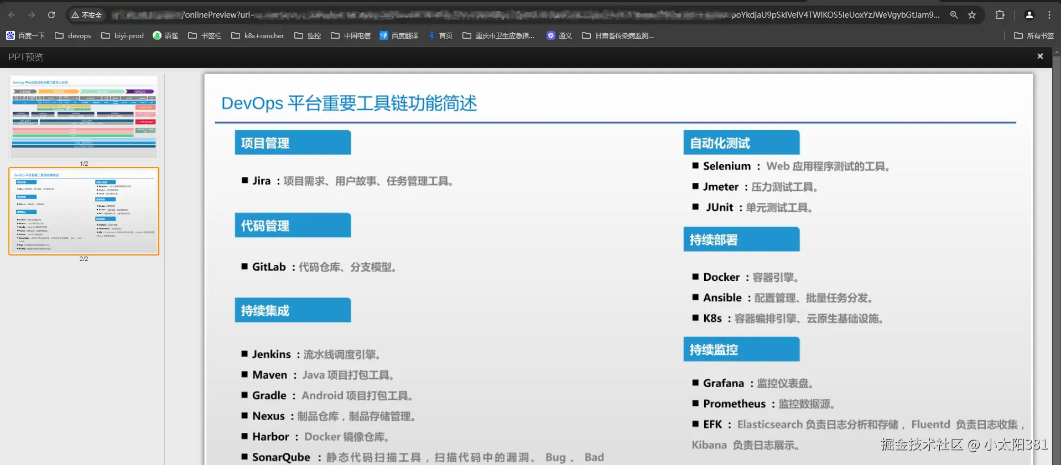The height and width of the screenshot is (465, 1061).
Task: Click the Jmeter bullet text
Action: [755, 187]
